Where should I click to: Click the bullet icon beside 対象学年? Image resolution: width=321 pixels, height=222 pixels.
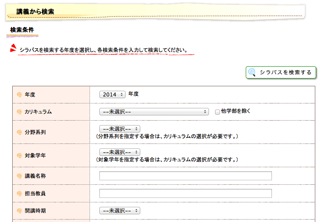(x=19, y=155)
